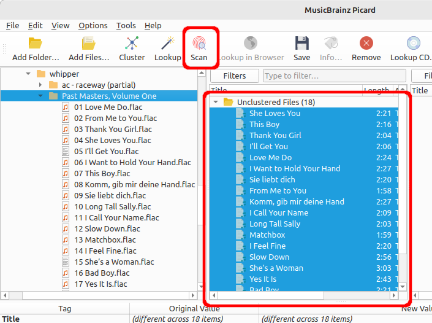Click file icon beside Sie liebt dich

pos(240,180)
